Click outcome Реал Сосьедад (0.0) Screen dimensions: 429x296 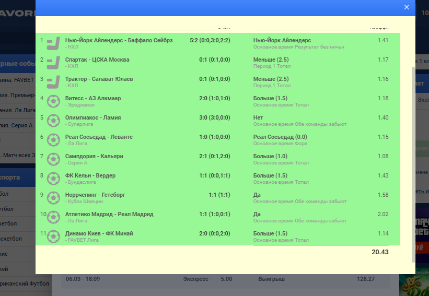click(280, 137)
